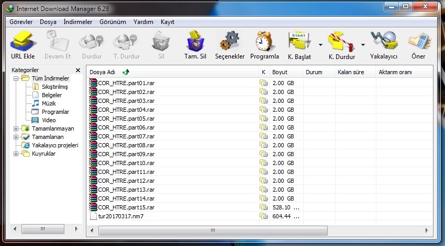Launch the Yakalayıcı grabber icon
Image resolution: width=445 pixels, height=246 pixels.
pyautogui.click(x=384, y=41)
